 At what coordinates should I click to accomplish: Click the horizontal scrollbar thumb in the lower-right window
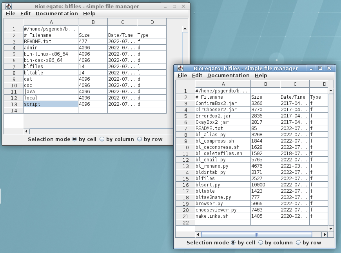tap(257, 235)
